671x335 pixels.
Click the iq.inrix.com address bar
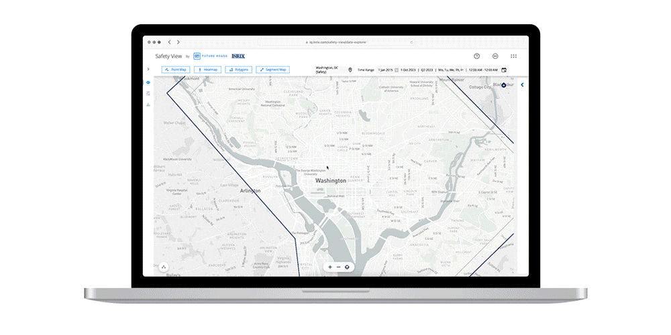[x=336, y=42]
